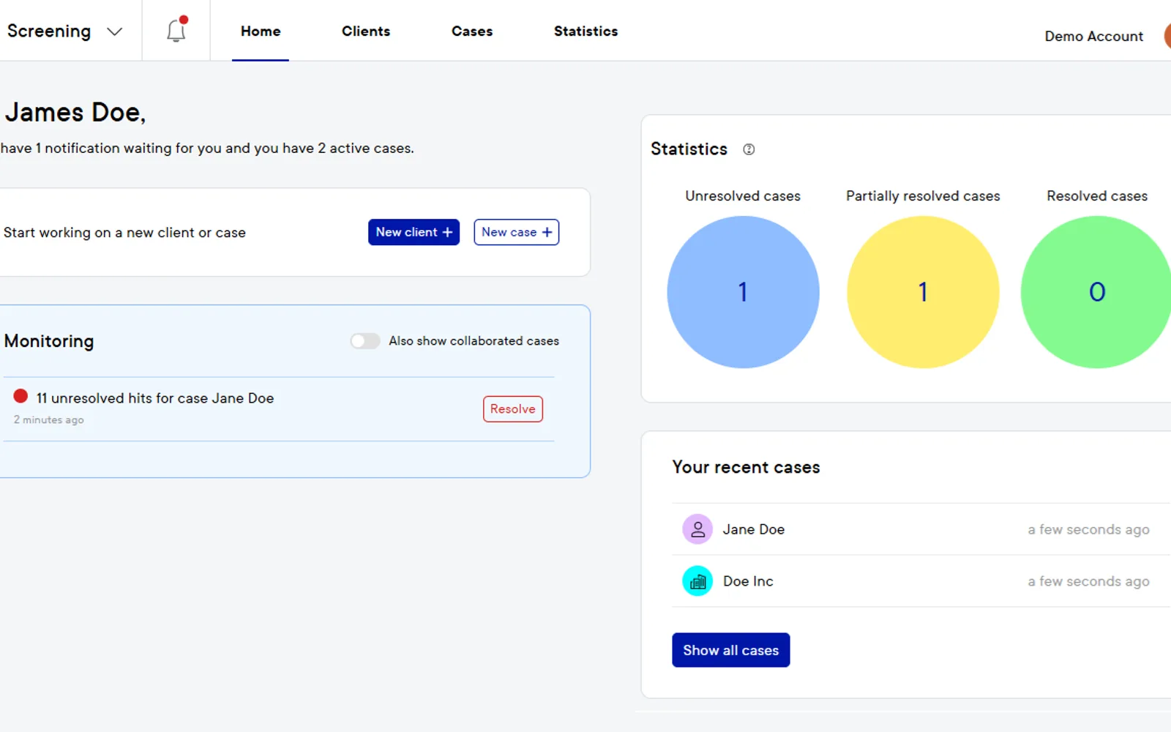
Task: Click the Doe Inc company building icon
Action: tap(697, 581)
